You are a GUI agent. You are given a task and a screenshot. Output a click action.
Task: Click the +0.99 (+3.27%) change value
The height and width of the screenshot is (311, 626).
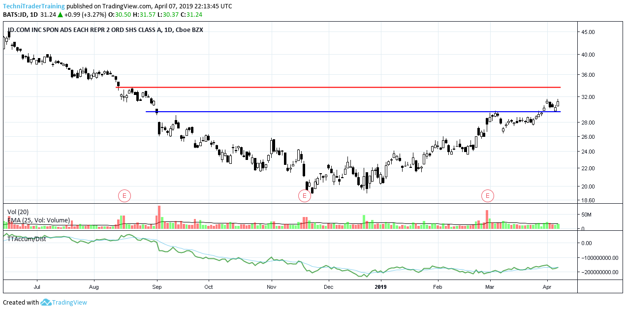tap(86, 15)
